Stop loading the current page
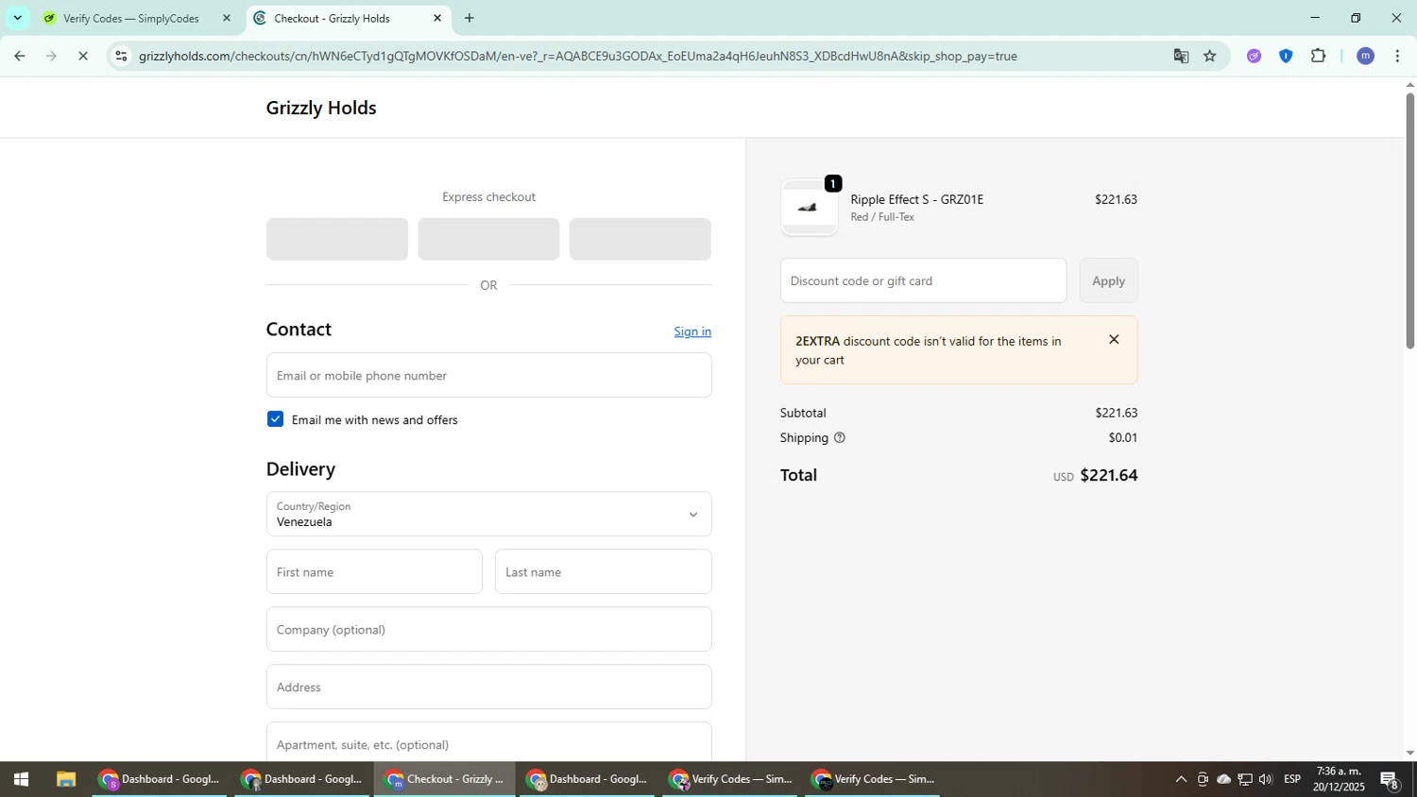1417x797 pixels. click(x=83, y=56)
